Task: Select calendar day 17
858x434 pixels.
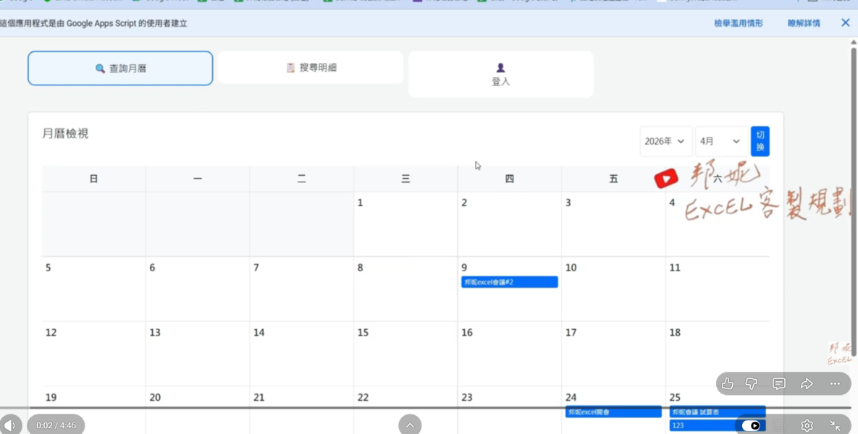Action: click(x=613, y=354)
